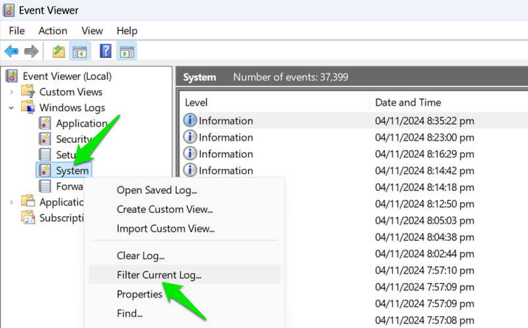Click the info icon of the 8:35:22 pm event
The height and width of the screenshot is (328, 528).
pos(190,121)
